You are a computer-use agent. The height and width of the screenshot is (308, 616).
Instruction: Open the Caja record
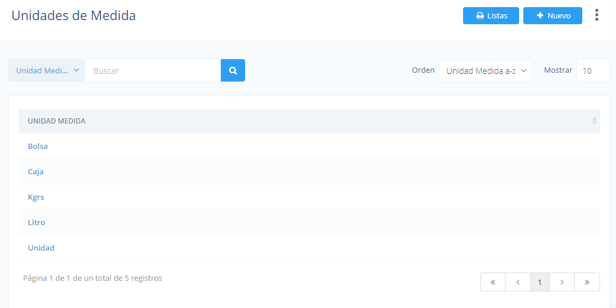click(36, 172)
